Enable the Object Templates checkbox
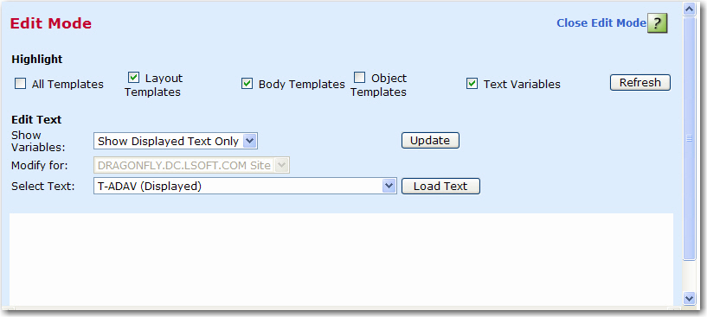This screenshot has width=707, height=317. point(359,78)
